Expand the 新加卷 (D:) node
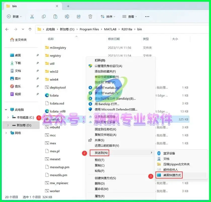 (x=8, y=125)
